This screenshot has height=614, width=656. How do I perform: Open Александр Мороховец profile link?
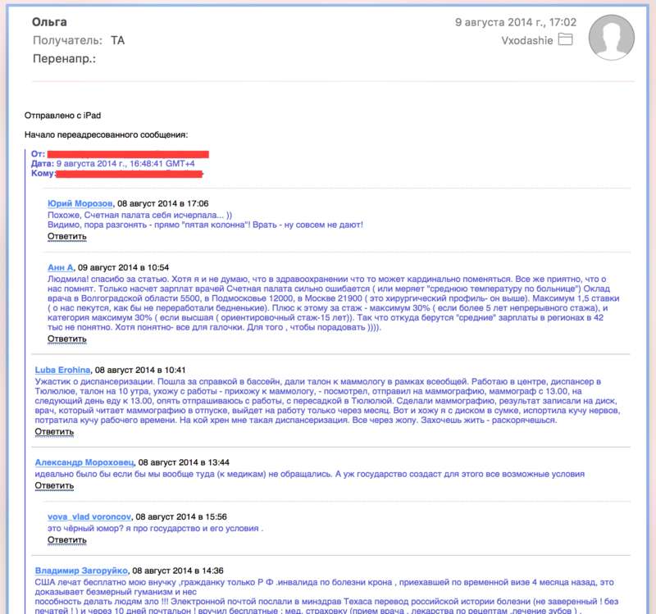pyautogui.click(x=84, y=462)
